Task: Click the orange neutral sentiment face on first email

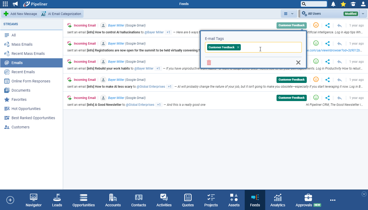Action: click(x=316, y=25)
